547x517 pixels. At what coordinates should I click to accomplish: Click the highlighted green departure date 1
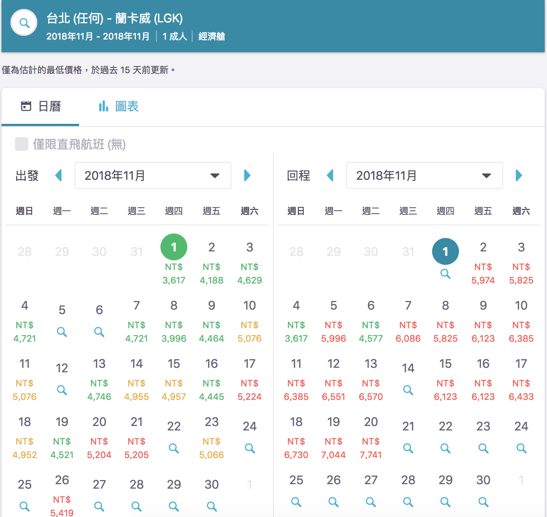pyautogui.click(x=174, y=247)
